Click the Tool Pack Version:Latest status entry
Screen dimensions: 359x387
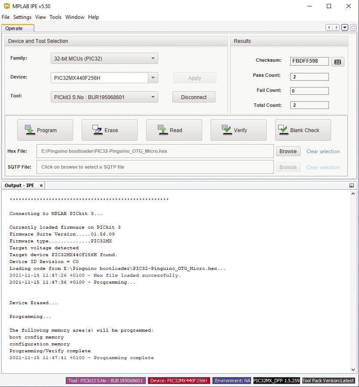tap(328, 381)
